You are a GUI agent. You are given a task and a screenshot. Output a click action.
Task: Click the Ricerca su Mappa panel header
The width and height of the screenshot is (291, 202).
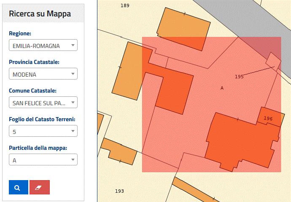40,14
